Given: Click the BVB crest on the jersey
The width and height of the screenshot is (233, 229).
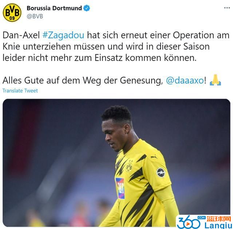Looking at the screenshot, I should pyautogui.click(x=129, y=167).
